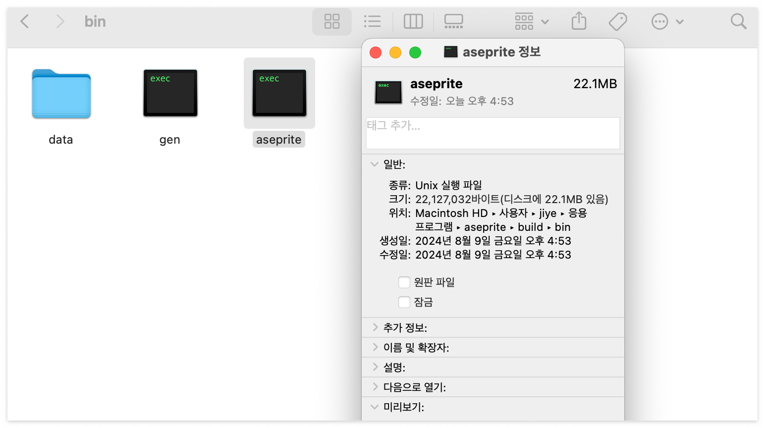Switch to column view
Screen dimensions: 765x428
click(413, 21)
